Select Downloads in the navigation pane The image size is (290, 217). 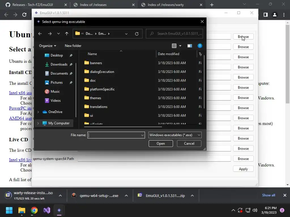click(59, 64)
